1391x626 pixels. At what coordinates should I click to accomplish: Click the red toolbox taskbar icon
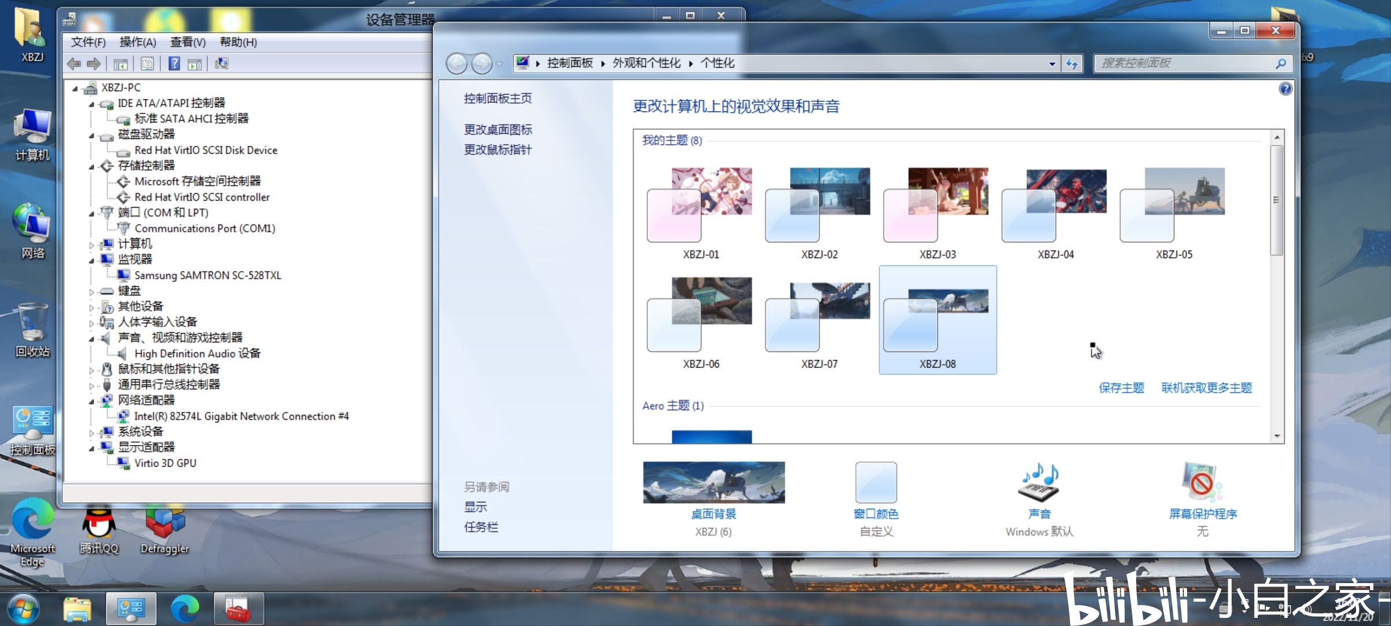[238, 609]
